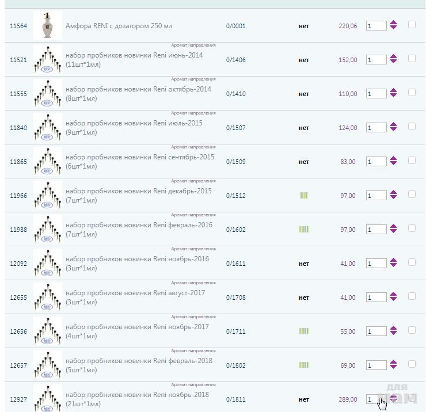
Task: Click up arrow for июль-2015 sample set
Action: point(393,125)
